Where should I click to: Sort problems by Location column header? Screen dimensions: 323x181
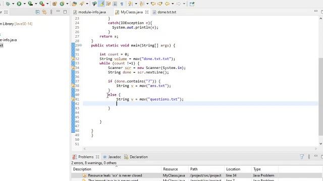(x=238, y=169)
